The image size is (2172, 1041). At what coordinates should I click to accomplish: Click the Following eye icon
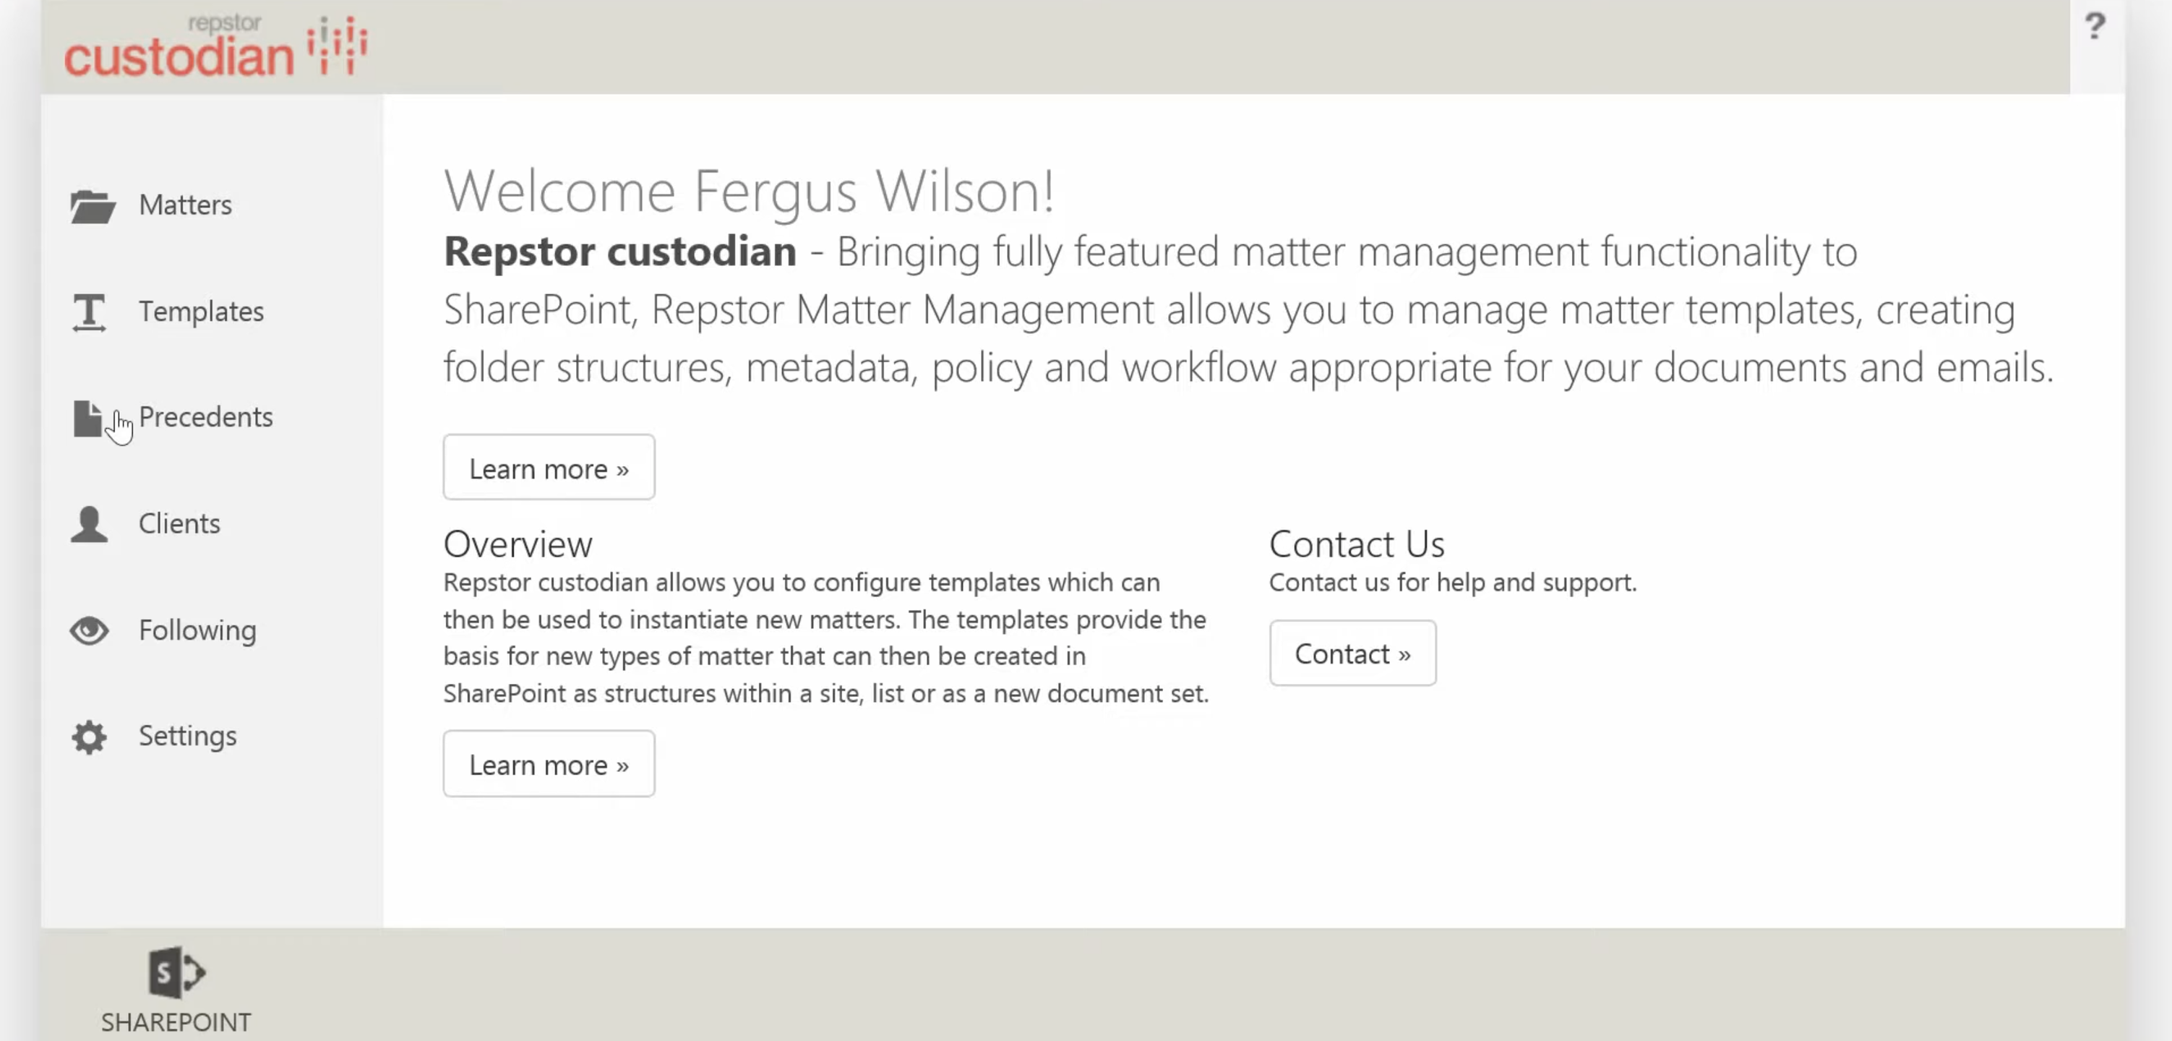coord(88,630)
